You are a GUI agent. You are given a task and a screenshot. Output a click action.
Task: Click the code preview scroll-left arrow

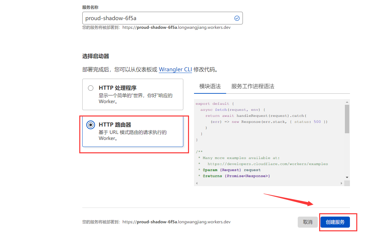click(196, 183)
